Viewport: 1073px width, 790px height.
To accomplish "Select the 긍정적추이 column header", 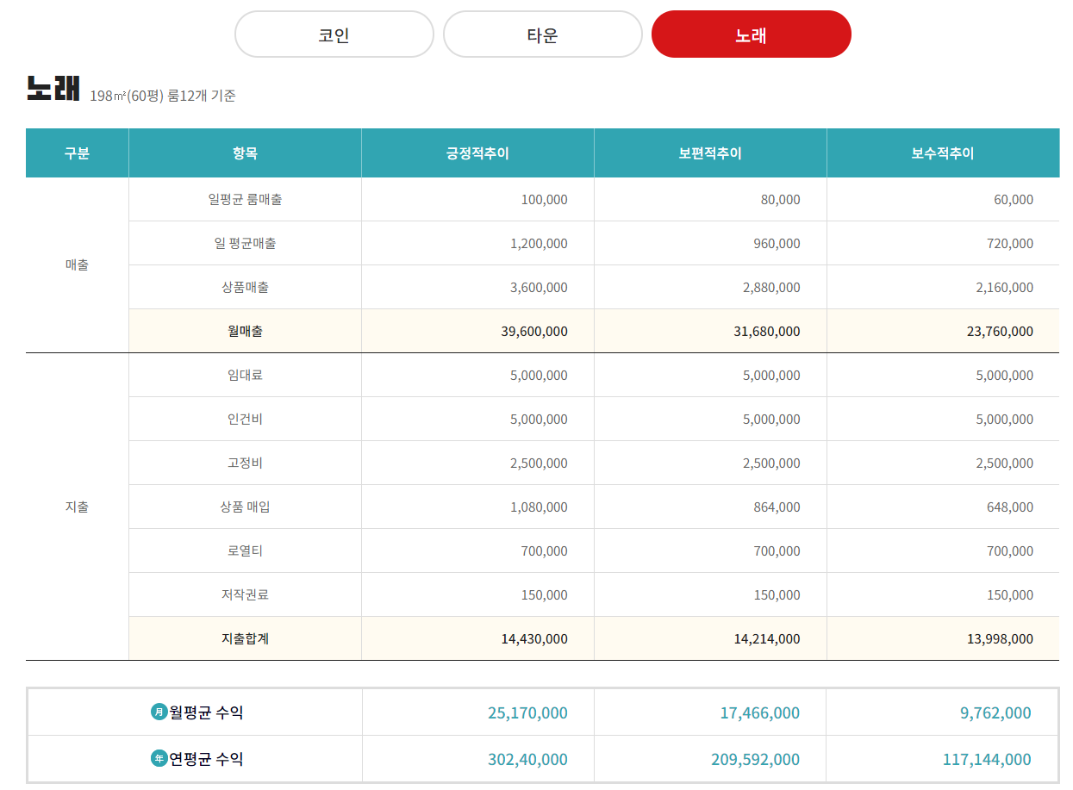I will click(x=477, y=152).
